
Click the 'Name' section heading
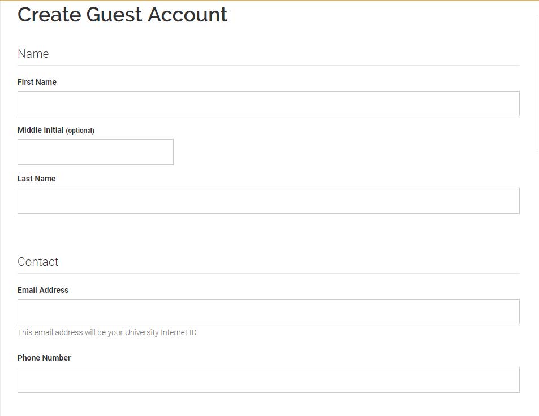[33, 53]
